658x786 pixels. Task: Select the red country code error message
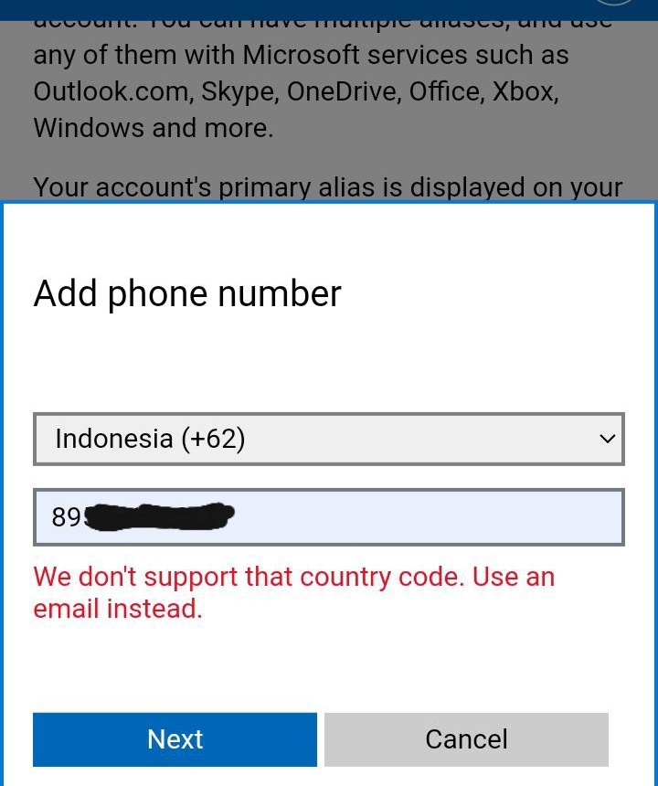tap(294, 592)
